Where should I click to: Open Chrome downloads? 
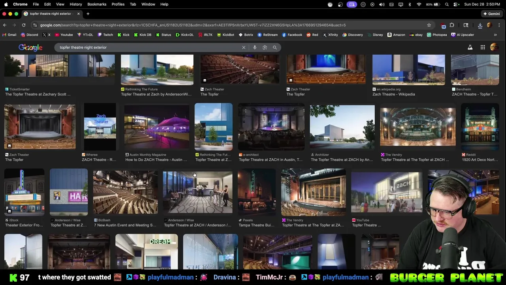click(480, 25)
